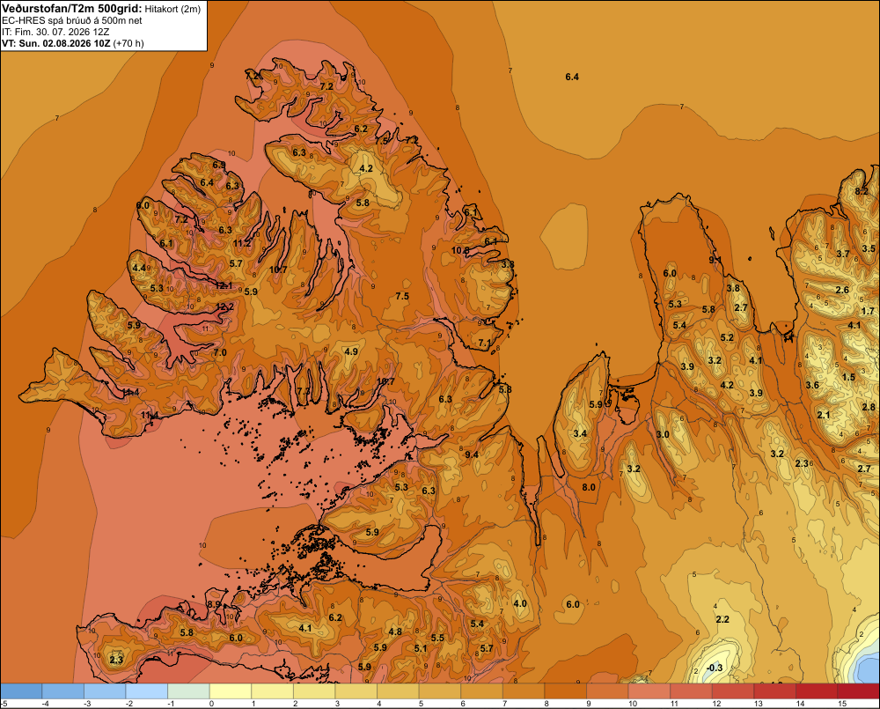Viewport: 880px width, 709px height.
Task: Pick the pale green legend band between -1 and 0
Action: [x=188, y=691]
